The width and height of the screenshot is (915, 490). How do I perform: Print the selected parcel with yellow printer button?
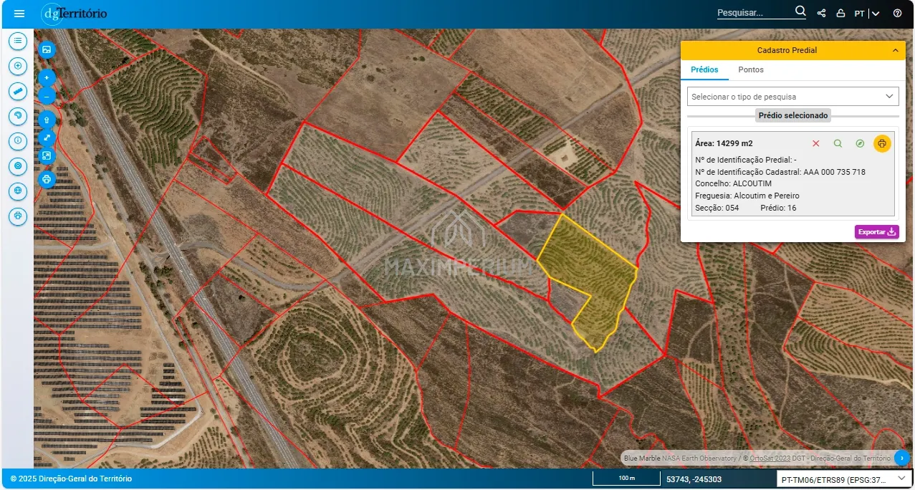pos(882,144)
